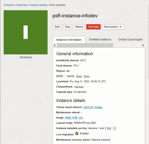Click the green running instance thumbnail
The image size is (149, 144).
pos(26,32)
